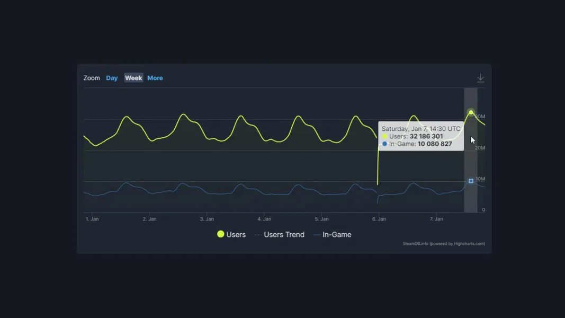Click the In-Game square marker on Jan 7
The height and width of the screenshot is (318, 565).
click(471, 181)
